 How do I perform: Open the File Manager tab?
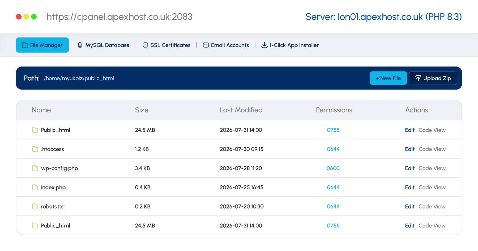point(42,45)
